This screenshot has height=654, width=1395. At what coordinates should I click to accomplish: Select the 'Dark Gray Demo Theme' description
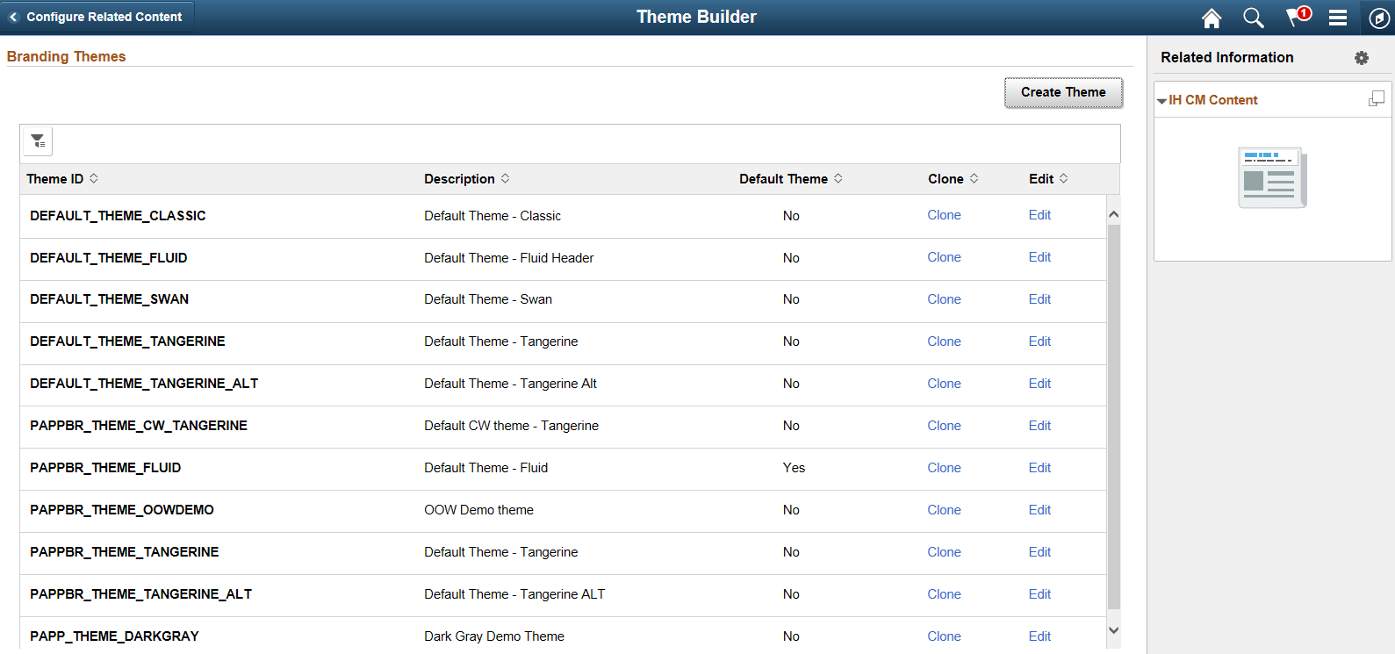(494, 636)
